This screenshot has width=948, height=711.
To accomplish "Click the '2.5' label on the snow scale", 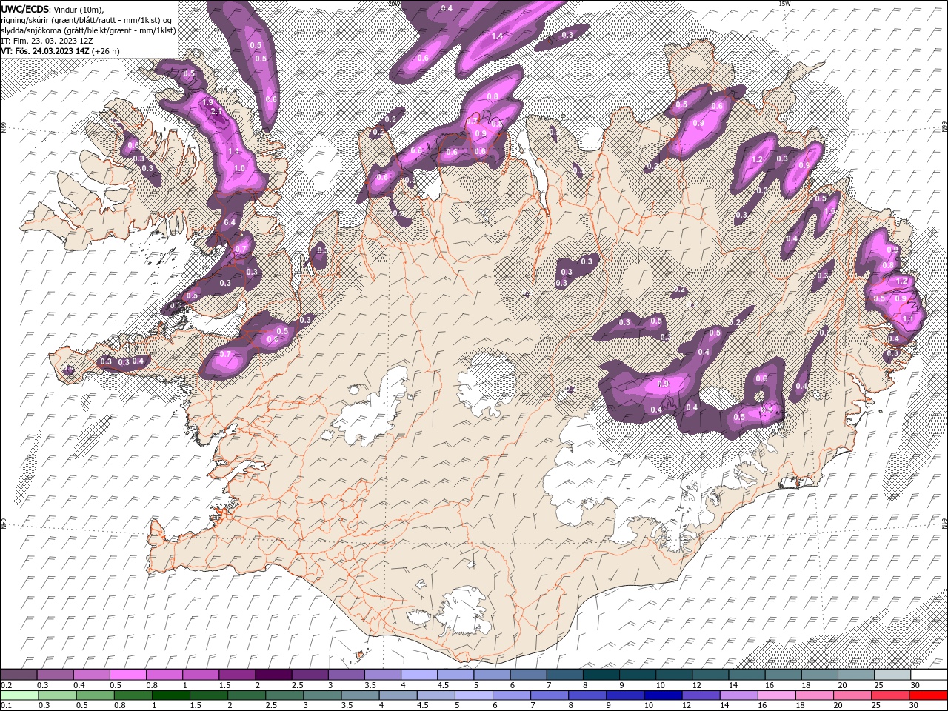I will pyautogui.click(x=298, y=685).
